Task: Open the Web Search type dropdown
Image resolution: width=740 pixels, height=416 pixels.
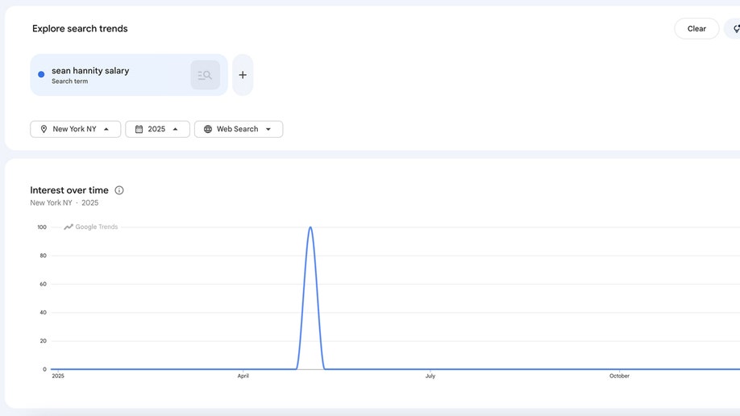Action: coord(239,129)
